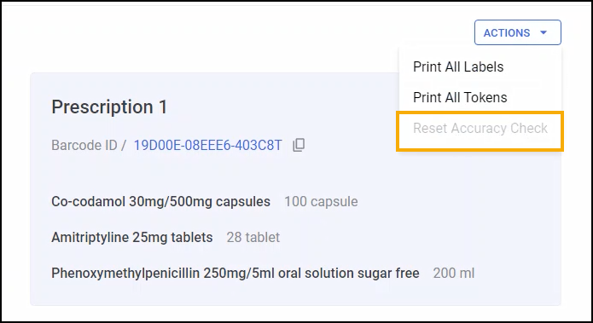The image size is (593, 323).
Task: Select the Phenoxymethylpenicillin oral solution item
Action: (x=235, y=273)
